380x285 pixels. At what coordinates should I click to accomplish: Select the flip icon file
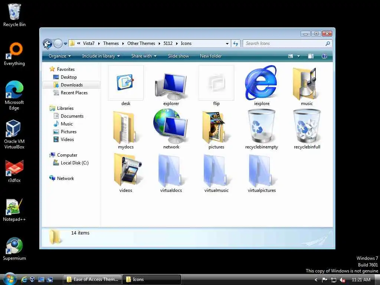216,85
